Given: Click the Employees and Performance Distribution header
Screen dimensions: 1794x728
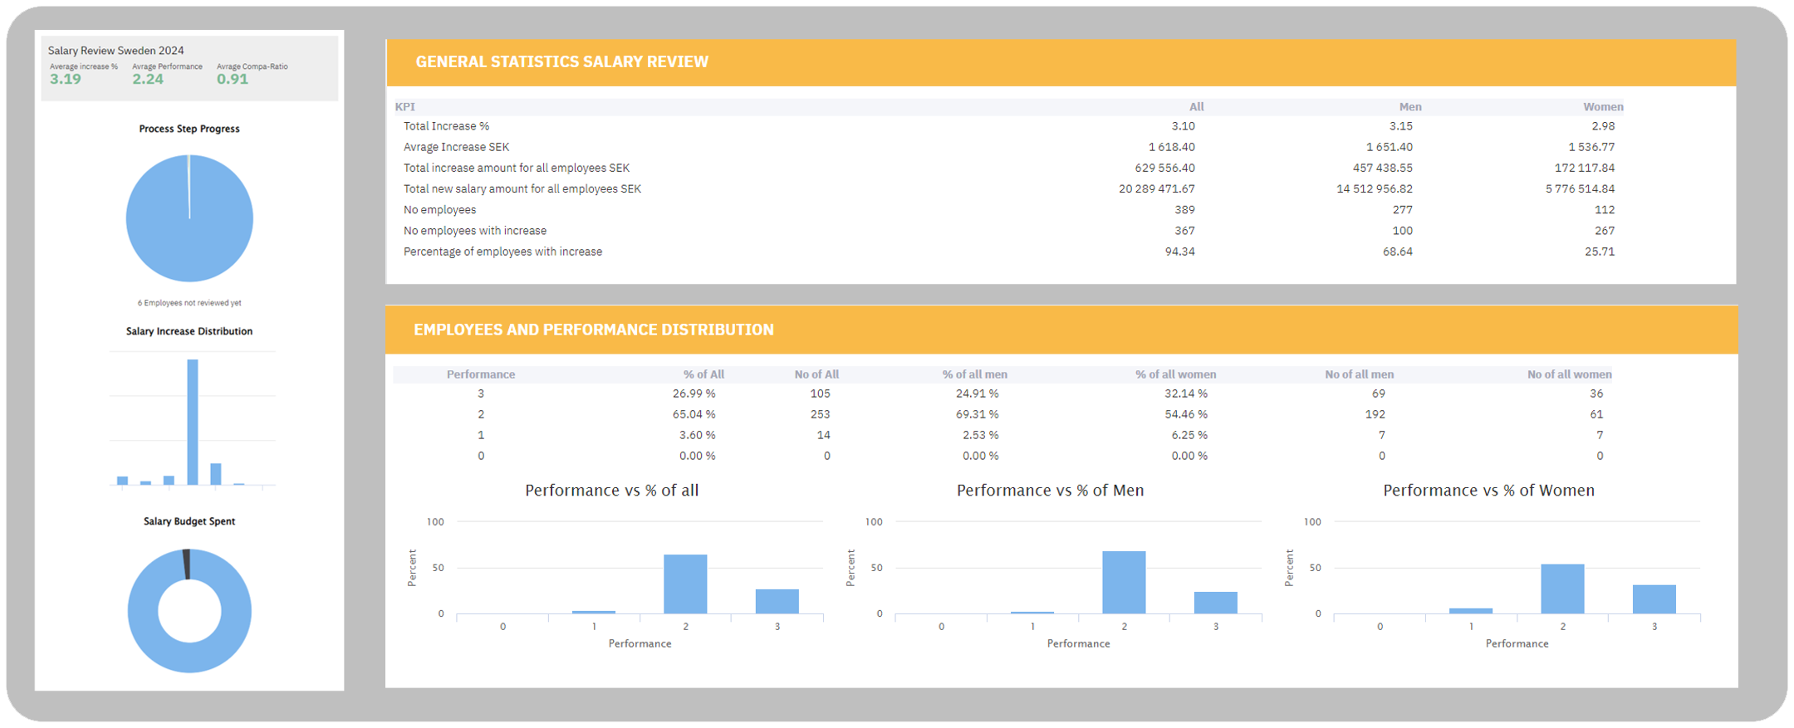Looking at the screenshot, I should tap(594, 330).
